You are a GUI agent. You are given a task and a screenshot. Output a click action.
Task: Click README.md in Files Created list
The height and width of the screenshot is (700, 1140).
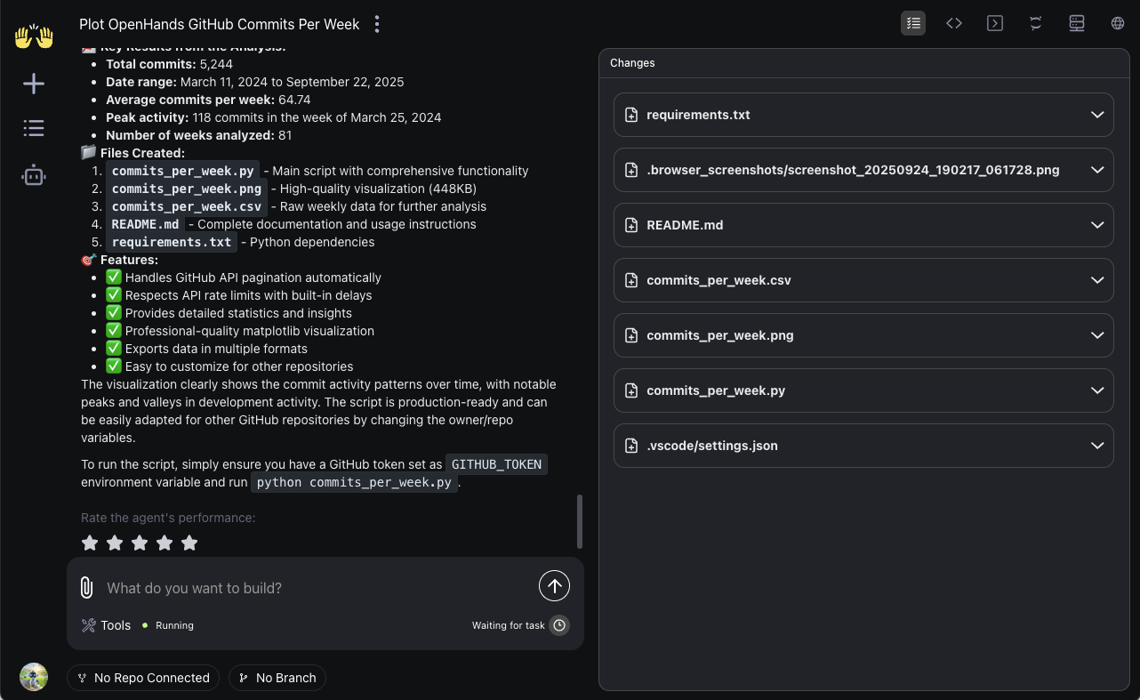[x=145, y=224]
